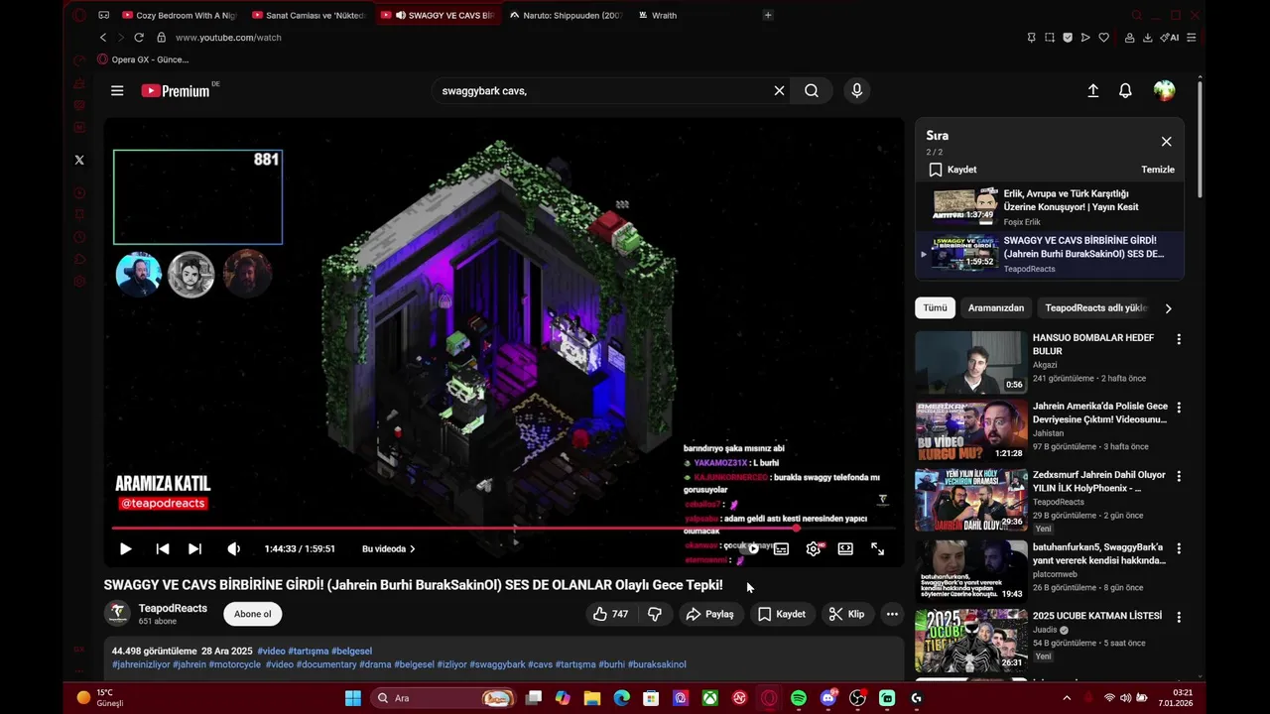Dislike the video
1270x714 pixels.
(x=655, y=614)
